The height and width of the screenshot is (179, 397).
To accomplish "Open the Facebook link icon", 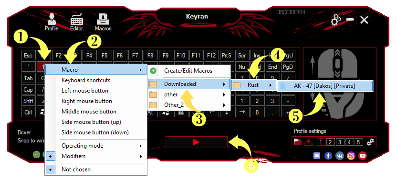I will [328, 156].
